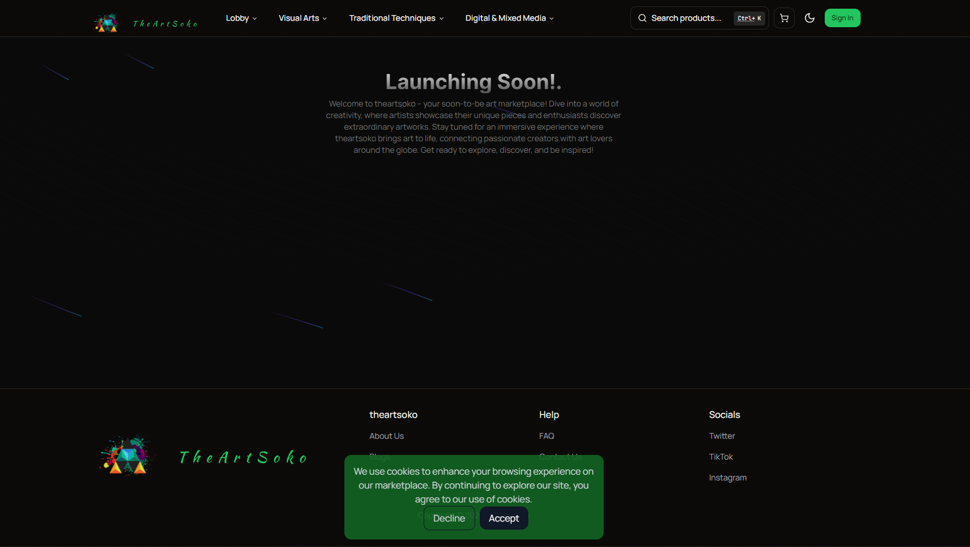Click the Sign In button
The width and height of the screenshot is (970, 547).
click(842, 18)
